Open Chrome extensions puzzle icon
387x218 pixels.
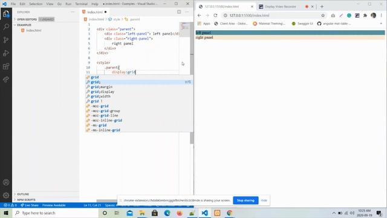(365, 15)
